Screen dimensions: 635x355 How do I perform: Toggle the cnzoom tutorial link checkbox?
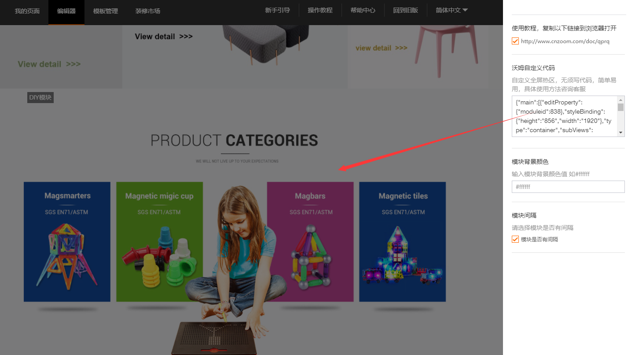tap(515, 41)
